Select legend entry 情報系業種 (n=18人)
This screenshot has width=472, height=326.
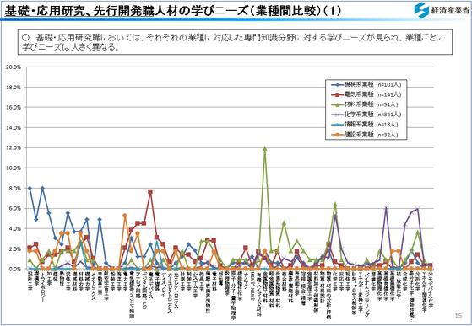pos(365,125)
